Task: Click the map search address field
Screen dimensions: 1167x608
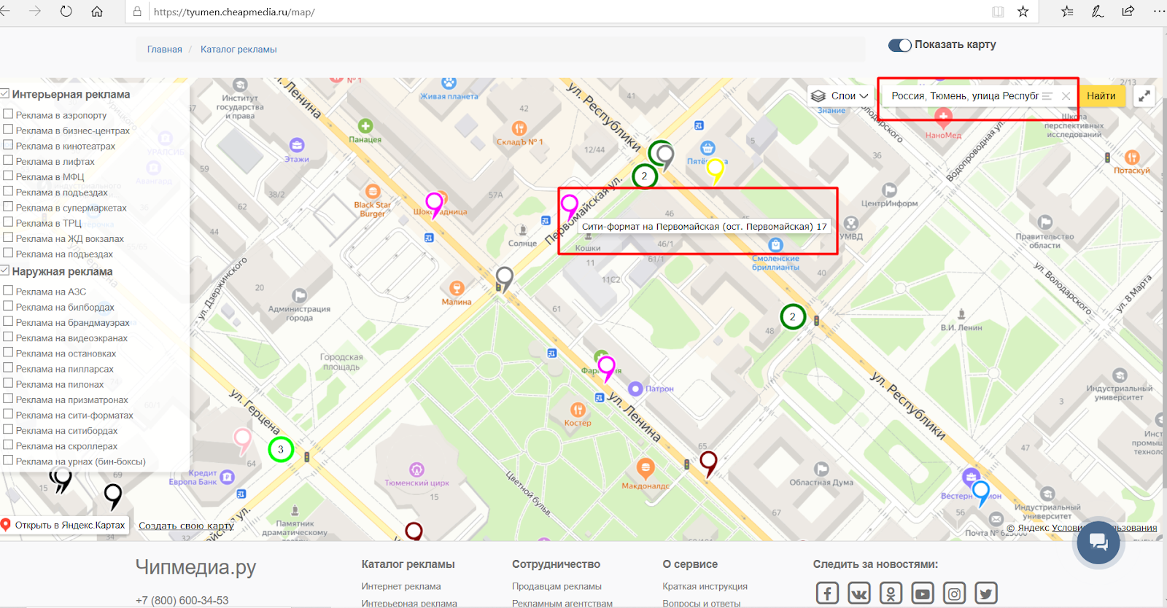Action: (964, 96)
